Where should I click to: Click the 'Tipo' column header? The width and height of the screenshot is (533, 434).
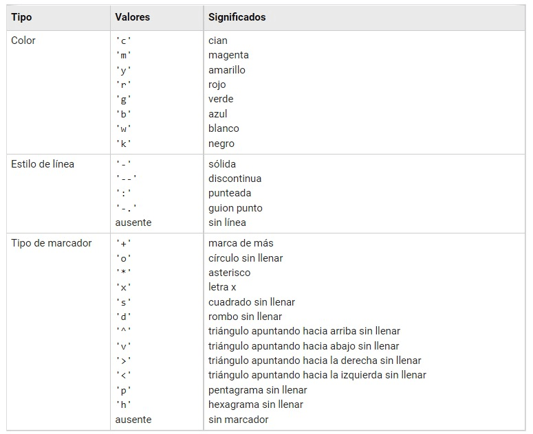21,16
